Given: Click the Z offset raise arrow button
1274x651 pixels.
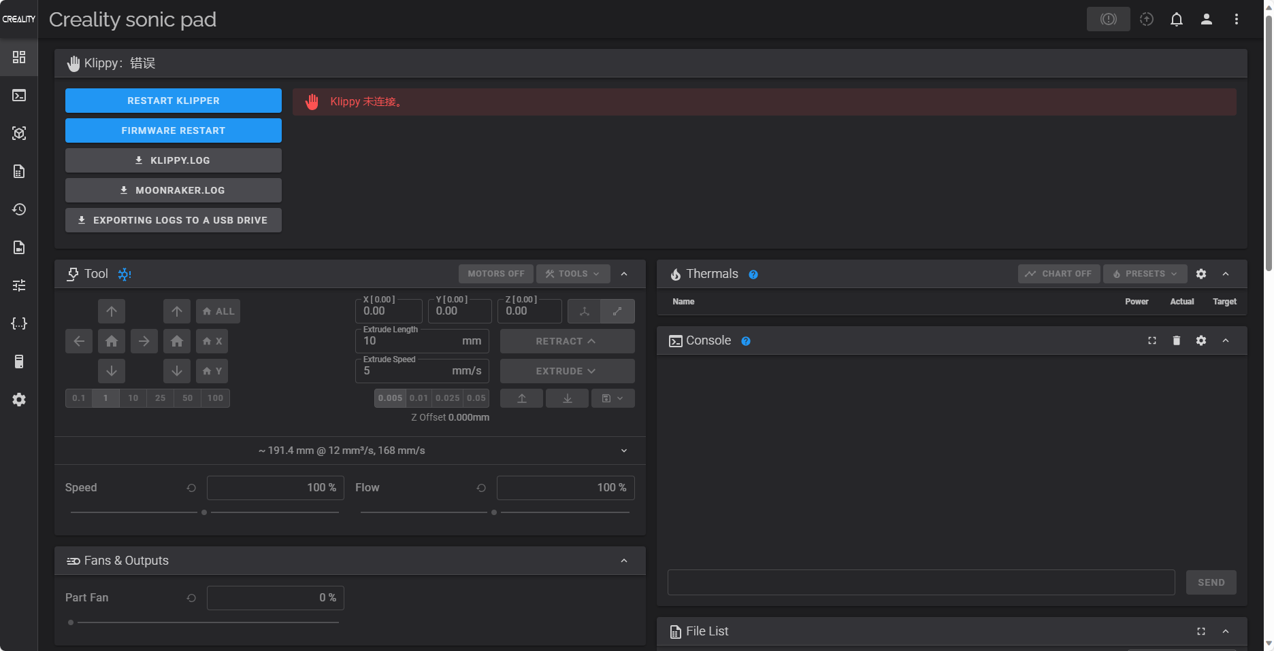Looking at the screenshot, I should [x=522, y=398].
